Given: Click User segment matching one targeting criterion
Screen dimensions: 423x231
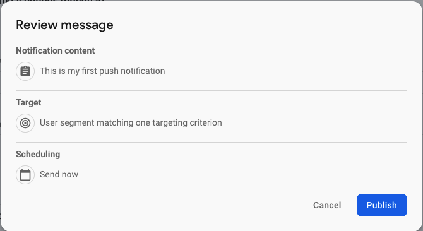Looking at the screenshot, I should (131, 122).
